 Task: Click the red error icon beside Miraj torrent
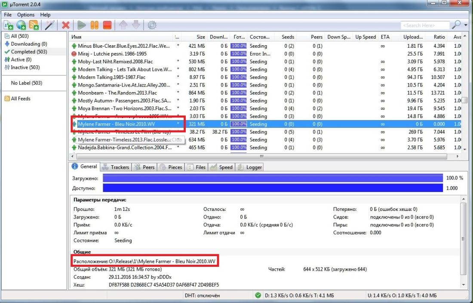click(x=74, y=54)
